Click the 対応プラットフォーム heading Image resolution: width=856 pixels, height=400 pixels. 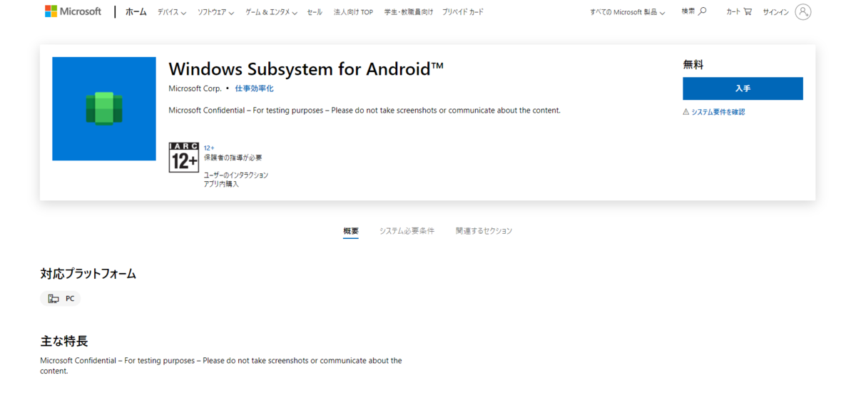(88, 274)
